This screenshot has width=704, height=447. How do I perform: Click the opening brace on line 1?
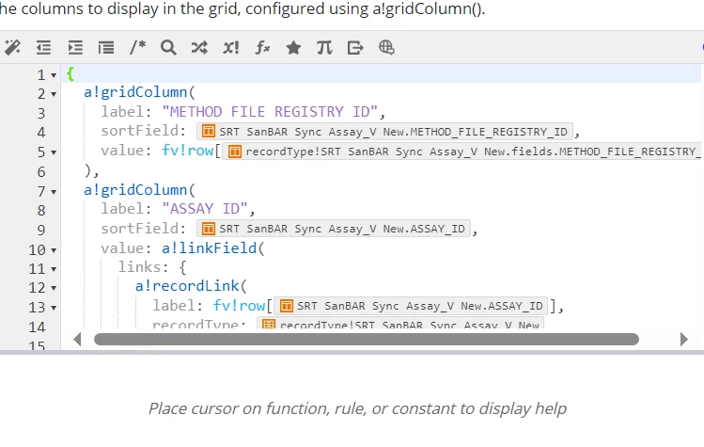coord(70,73)
